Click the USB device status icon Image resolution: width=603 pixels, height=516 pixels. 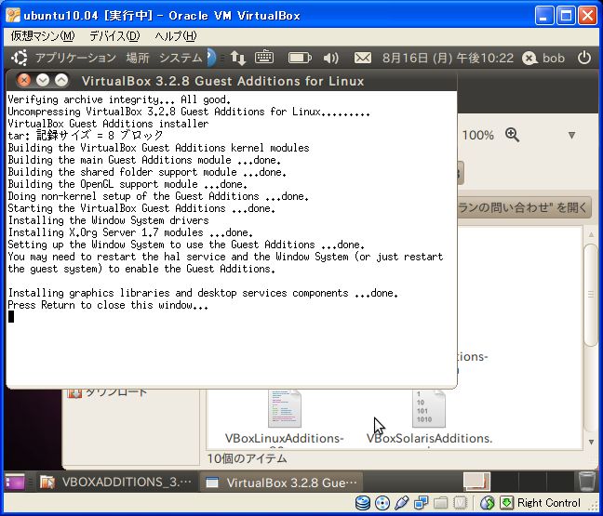pyautogui.click(x=401, y=503)
